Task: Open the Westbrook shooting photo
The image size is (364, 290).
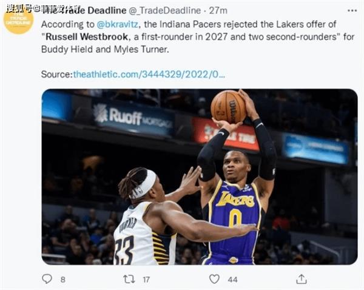Action: pos(200,177)
